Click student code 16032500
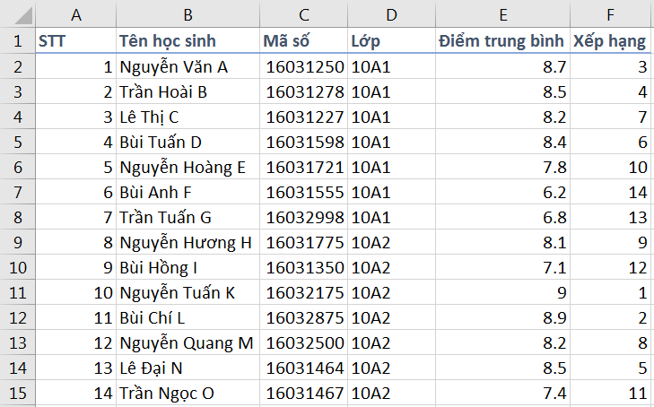This screenshot has height=407, width=654. (303, 342)
